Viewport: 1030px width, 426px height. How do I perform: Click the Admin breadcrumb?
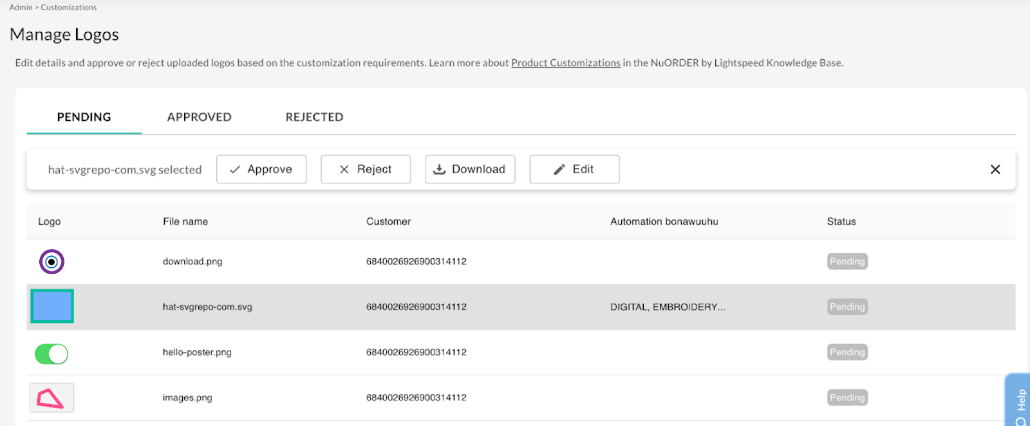click(21, 7)
